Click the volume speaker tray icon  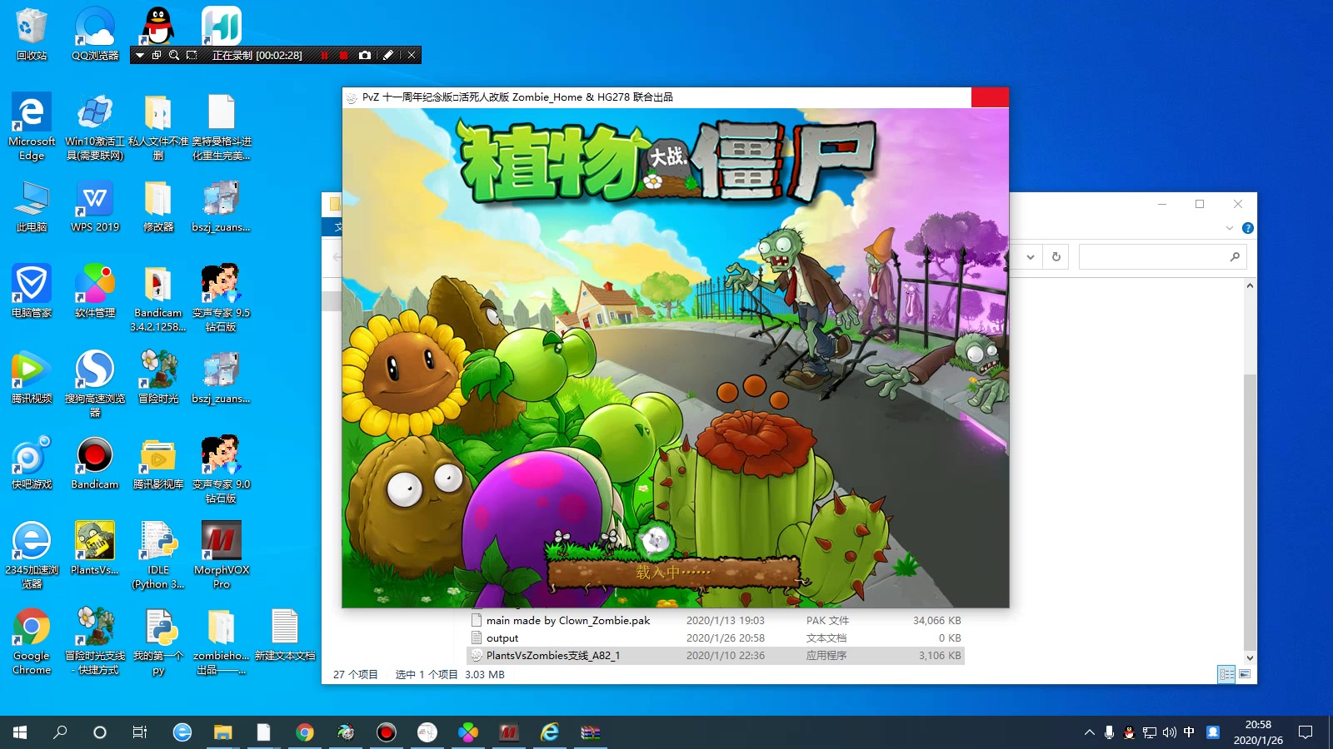(1170, 732)
